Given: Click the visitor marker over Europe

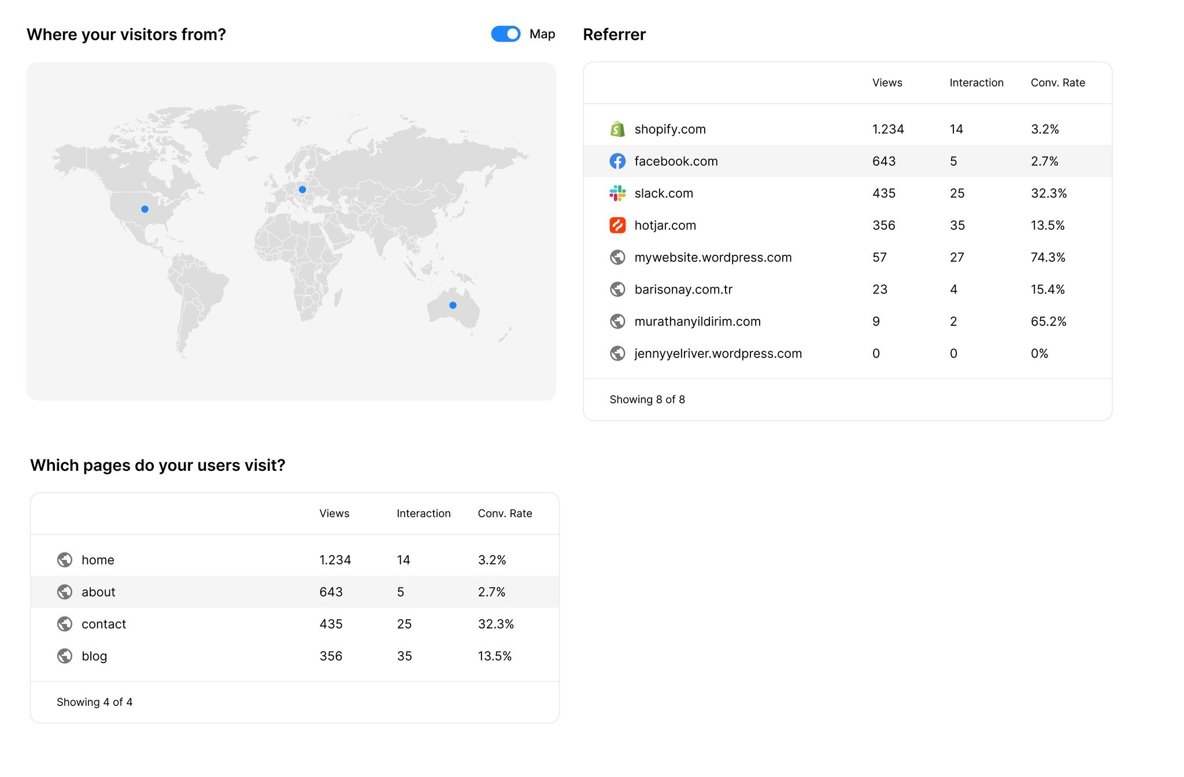Looking at the screenshot, I should pyautogui.click(x=301, y=189).
